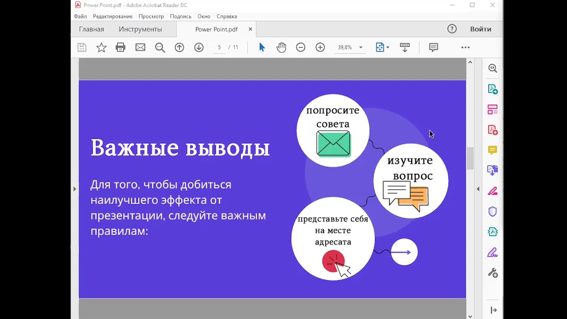Open Protect shield sidebar tool
Screen dimensions: 567x319
(x=493, y=211)
